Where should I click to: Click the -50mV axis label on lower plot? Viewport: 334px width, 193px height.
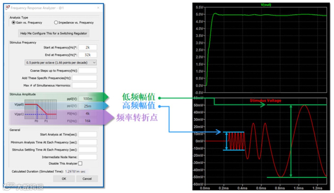(198, 177)
